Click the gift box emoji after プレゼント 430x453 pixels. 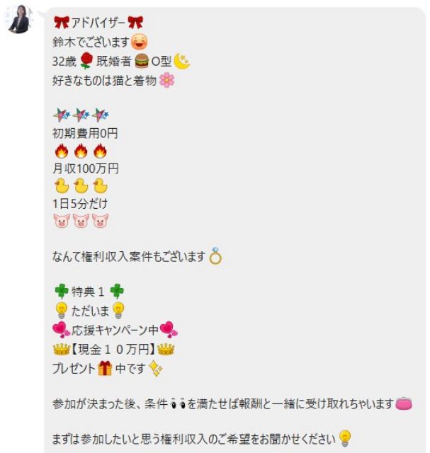(x=105, y=368)
